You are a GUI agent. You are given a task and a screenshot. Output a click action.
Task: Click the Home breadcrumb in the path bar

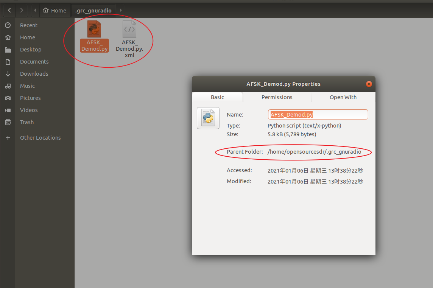pyautogui.click(x=55, y=10)
